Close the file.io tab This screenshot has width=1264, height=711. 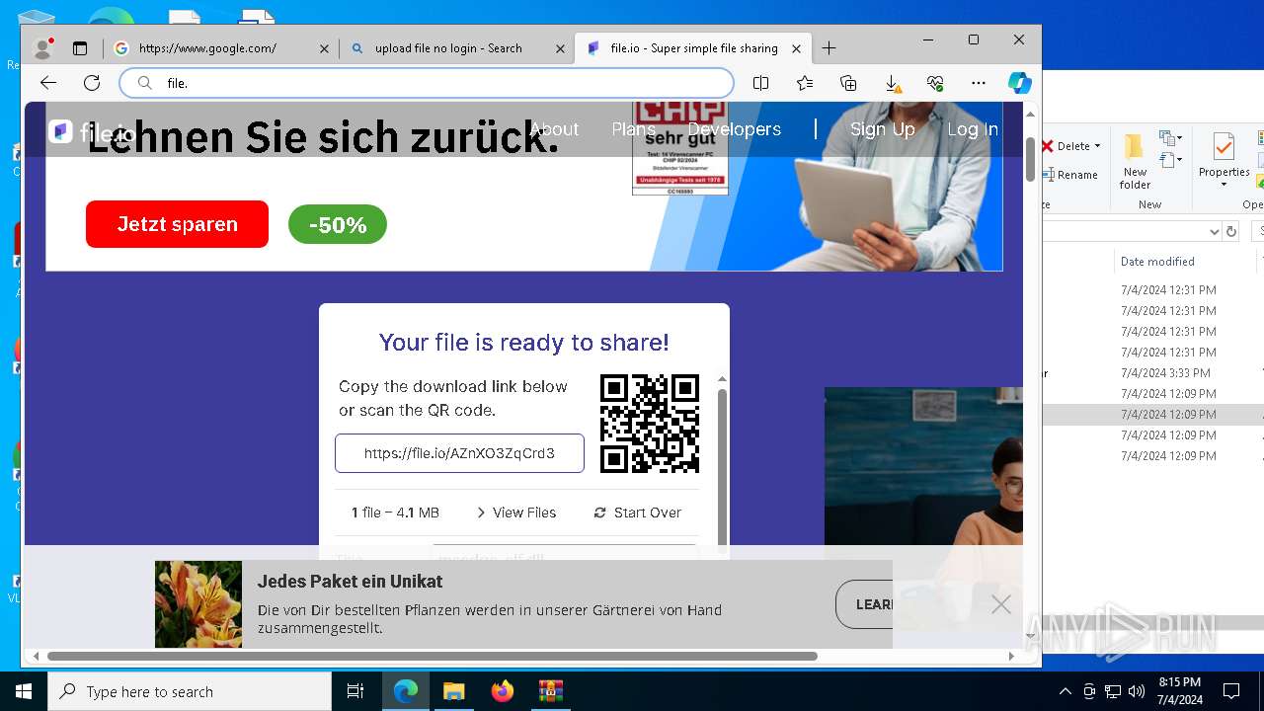(797, 48)
